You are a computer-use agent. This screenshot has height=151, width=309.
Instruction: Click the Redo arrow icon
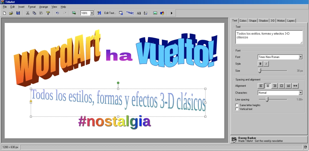tap(65, 13)
